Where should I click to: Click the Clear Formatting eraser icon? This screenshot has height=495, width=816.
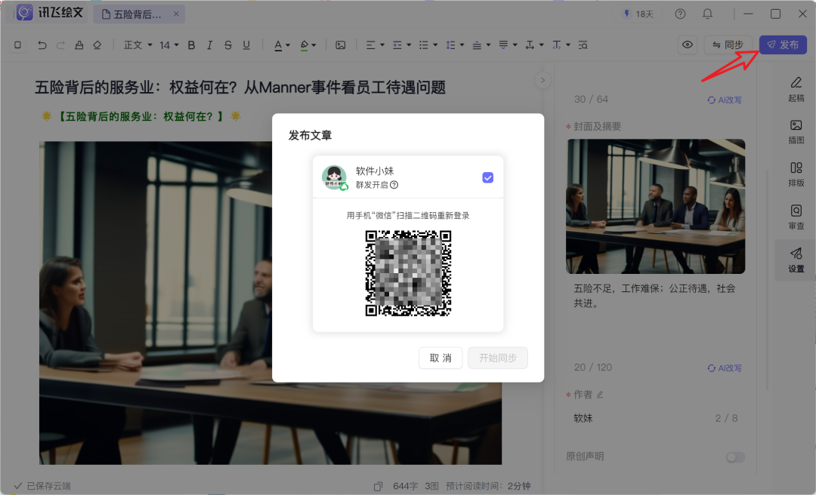click(97, 45)
